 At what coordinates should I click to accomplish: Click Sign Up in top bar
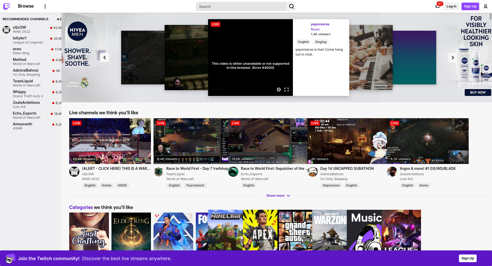[470, 6]
